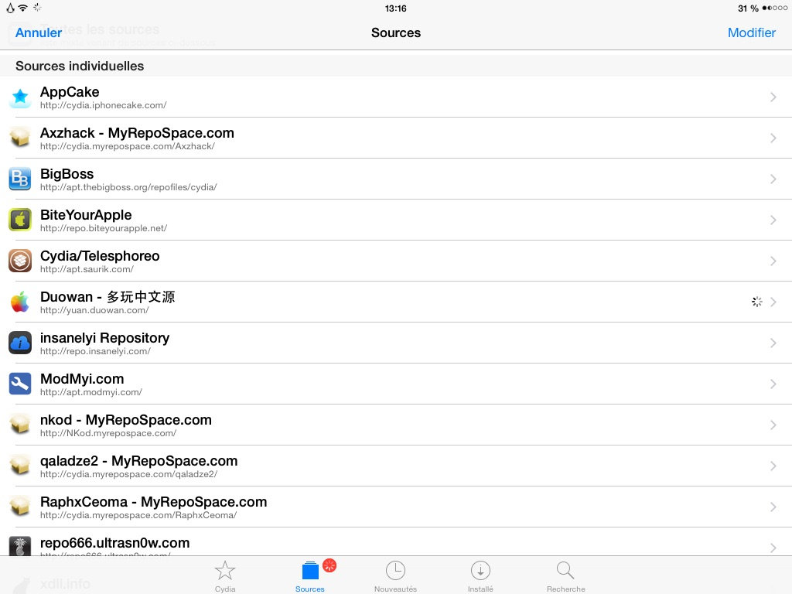Open RaphxCeoma source via chevron

[x=773, y=506]
